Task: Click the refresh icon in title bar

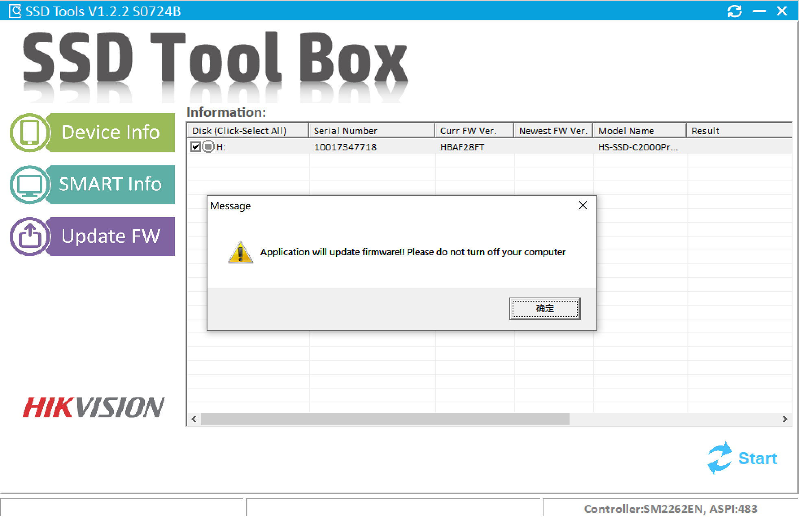Action: point(734,11)
